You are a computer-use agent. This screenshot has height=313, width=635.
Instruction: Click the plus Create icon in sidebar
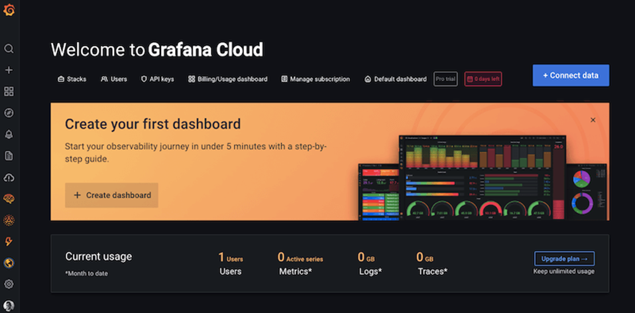pyautogui.click(x=9, y=70)
